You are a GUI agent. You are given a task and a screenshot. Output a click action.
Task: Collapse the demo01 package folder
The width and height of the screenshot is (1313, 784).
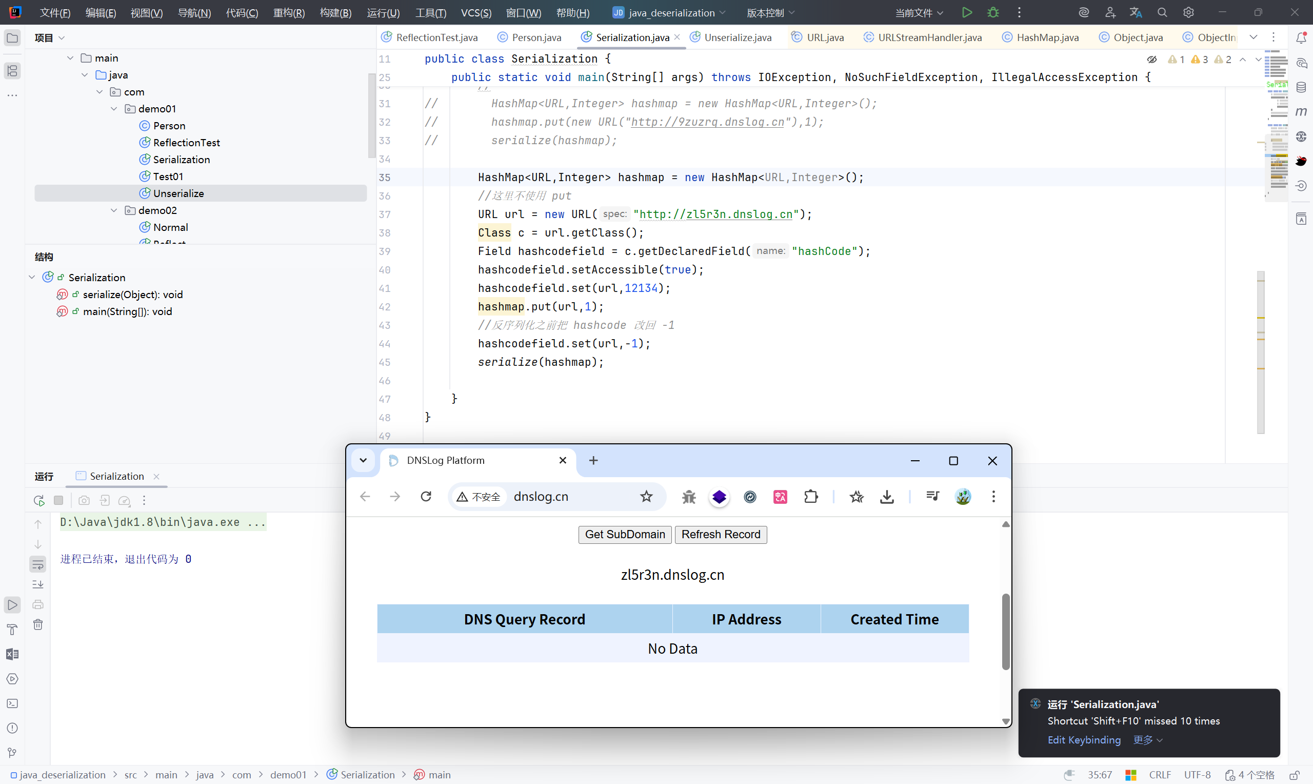[114, 109]
